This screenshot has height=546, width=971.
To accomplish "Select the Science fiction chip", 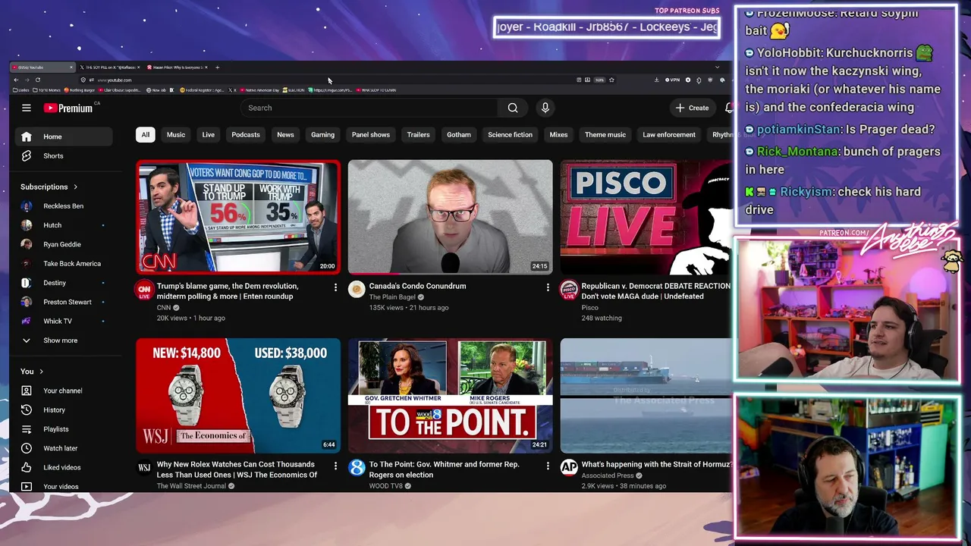I will (510, 135).
